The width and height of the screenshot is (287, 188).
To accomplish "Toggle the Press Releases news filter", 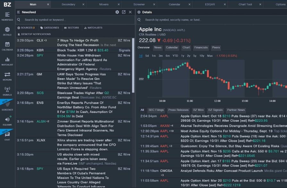I will point(178,110).
